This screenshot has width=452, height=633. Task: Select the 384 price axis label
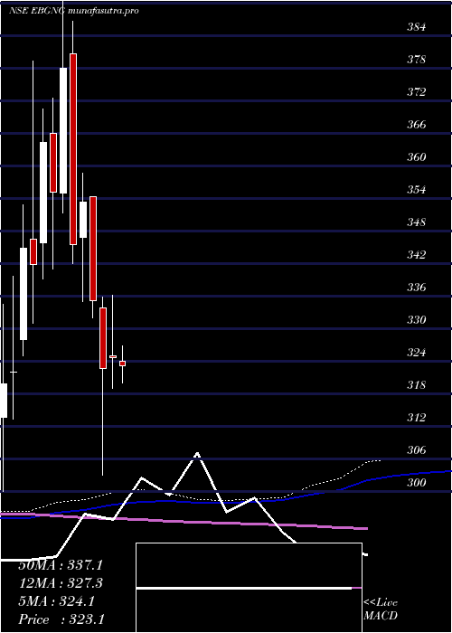click(416, 27)
